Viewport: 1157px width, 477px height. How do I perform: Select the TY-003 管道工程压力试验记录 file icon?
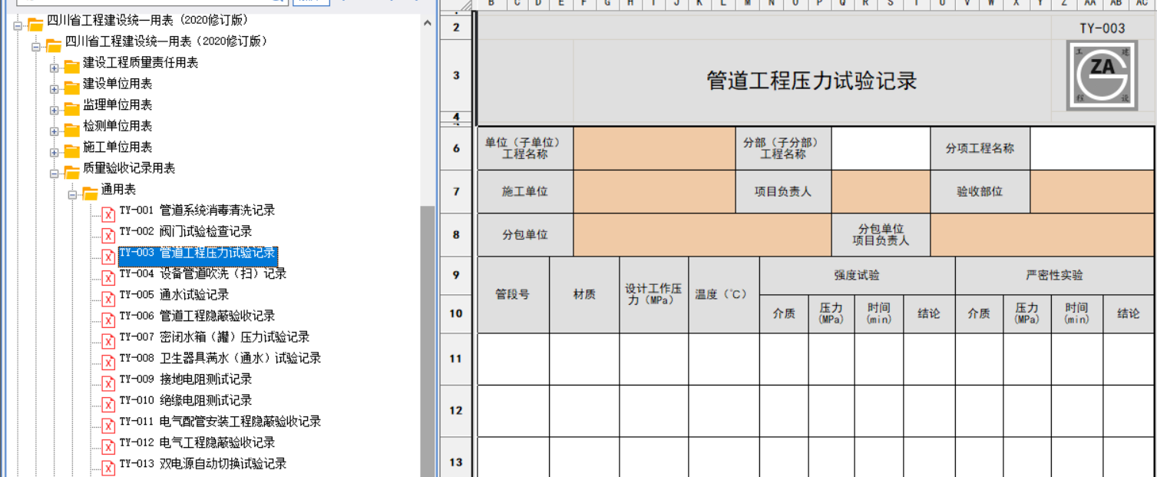tap(108, 257)
